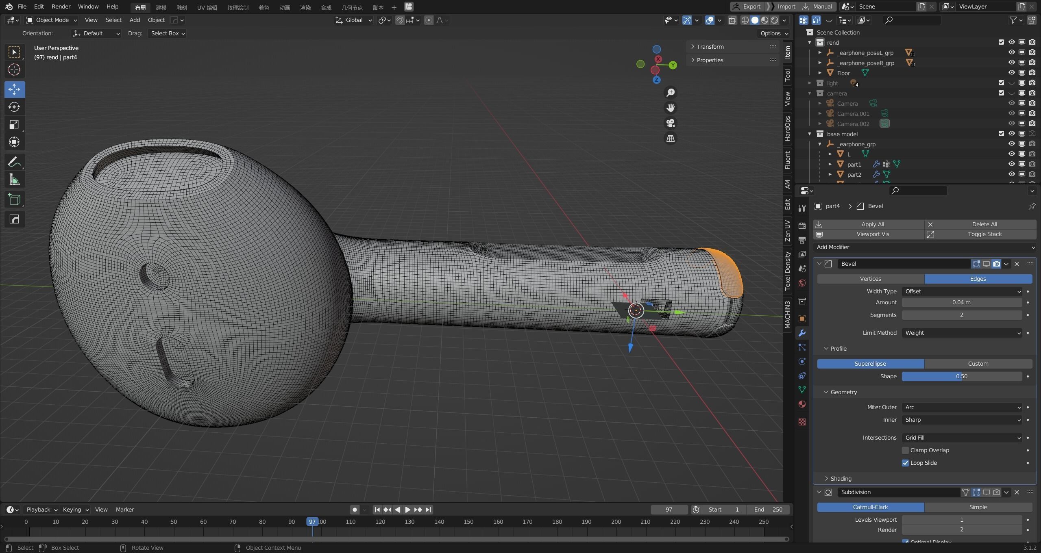Open the Width Type dropdown
This screenshot has width=1041, height=553.
(x=962, y=291)
